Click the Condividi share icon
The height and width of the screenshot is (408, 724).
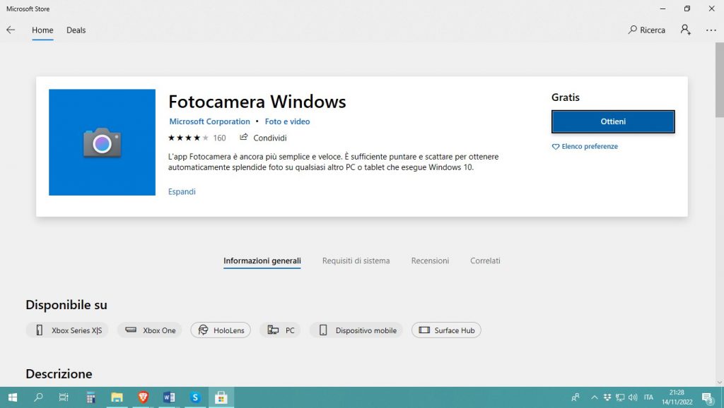245,138
